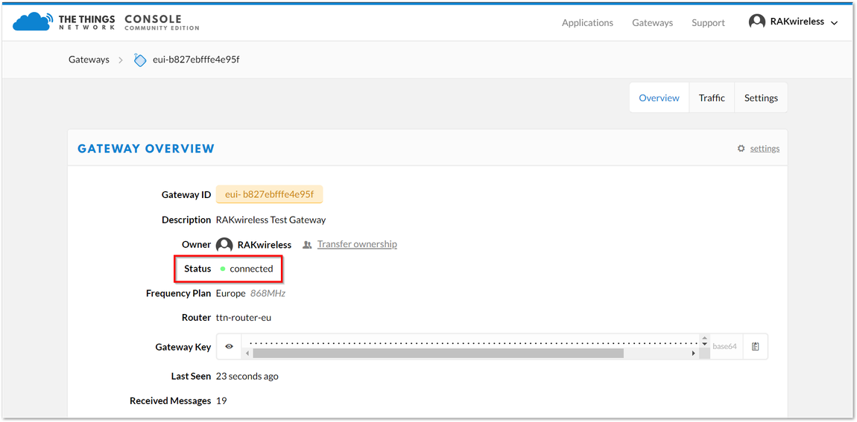The height and width of the screenshot is (422, 857).
Task: Click the 'ttn-router-eu' router value
Action: pos(244,317)
